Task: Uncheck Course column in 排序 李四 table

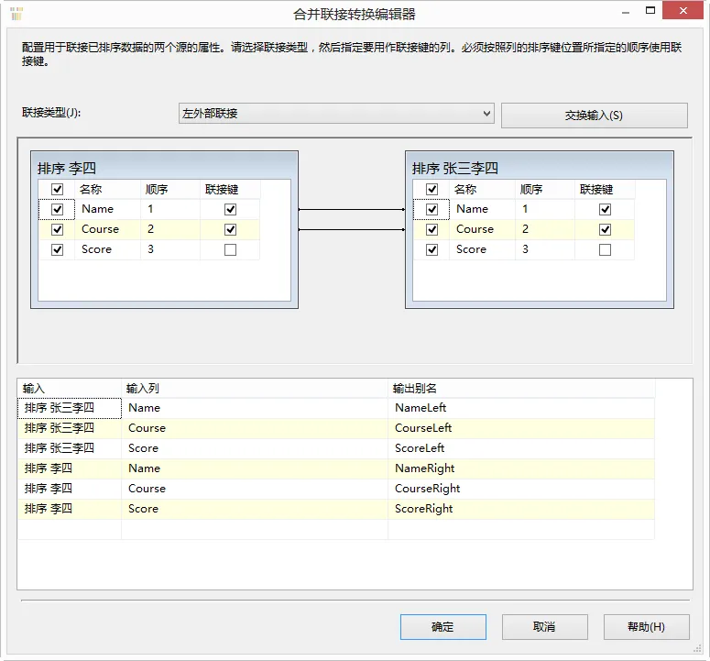Action: (57, 229)
